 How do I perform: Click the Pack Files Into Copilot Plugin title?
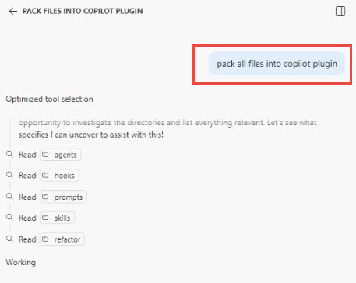pyautogui.click(x=83, y=11)
